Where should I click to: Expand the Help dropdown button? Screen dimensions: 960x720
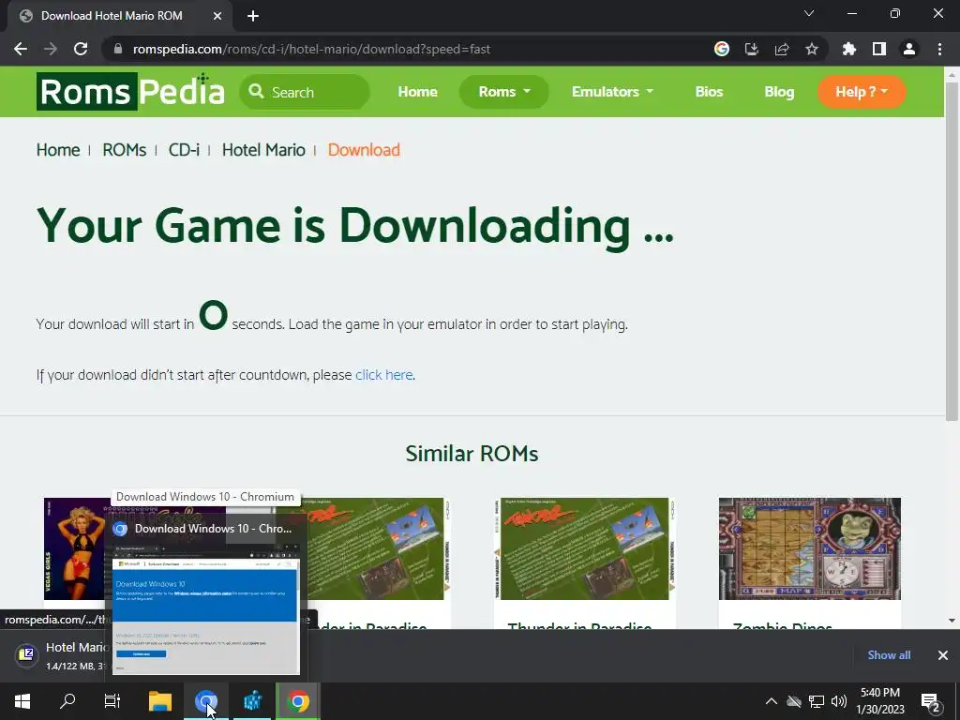tap(862, 92)
